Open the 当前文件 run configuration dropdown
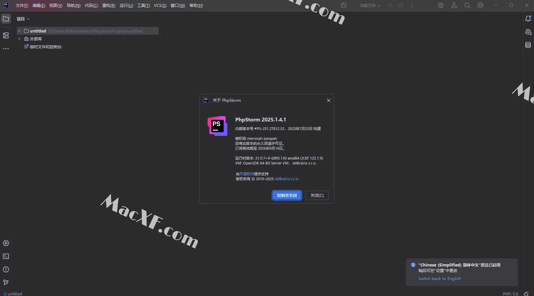 click(370, 6)
